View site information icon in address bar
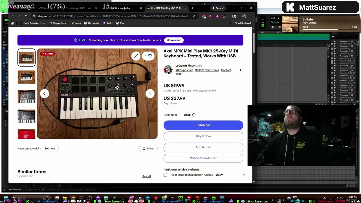The width and height of the screenshot is (361, 203). point(34,16)
